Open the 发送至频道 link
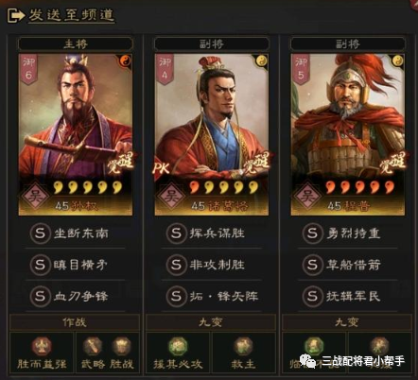The image size is (418, 380). pos(72,15)
